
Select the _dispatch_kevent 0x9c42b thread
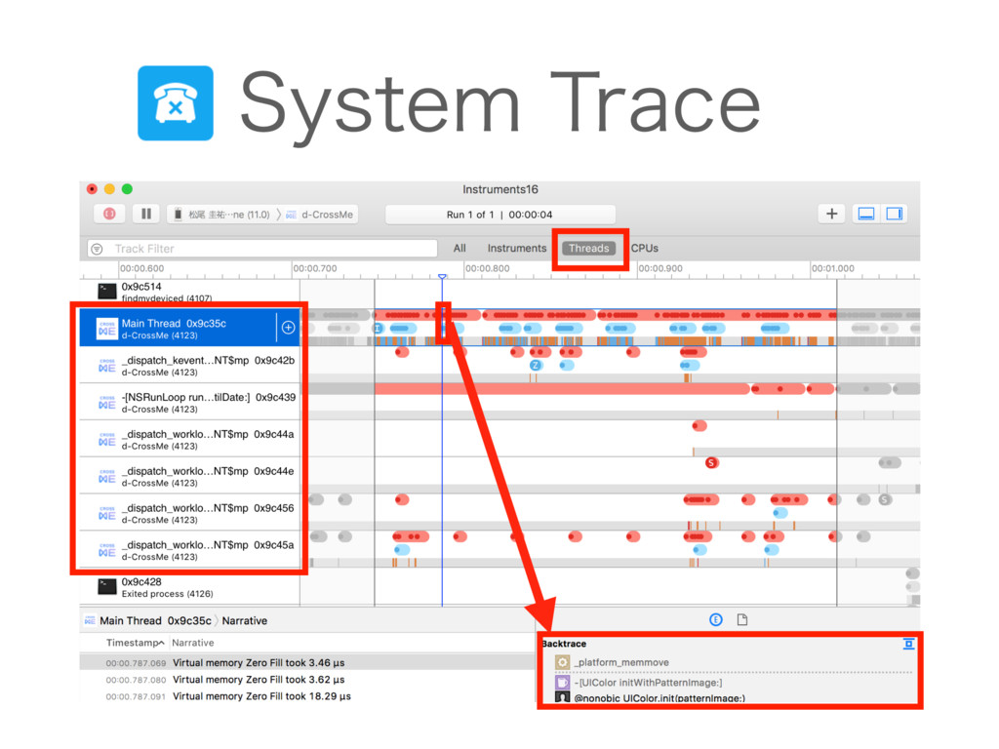190,366
